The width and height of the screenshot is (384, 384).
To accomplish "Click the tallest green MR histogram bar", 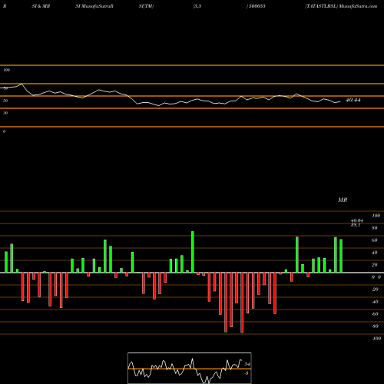I will [x=193, y=252].
